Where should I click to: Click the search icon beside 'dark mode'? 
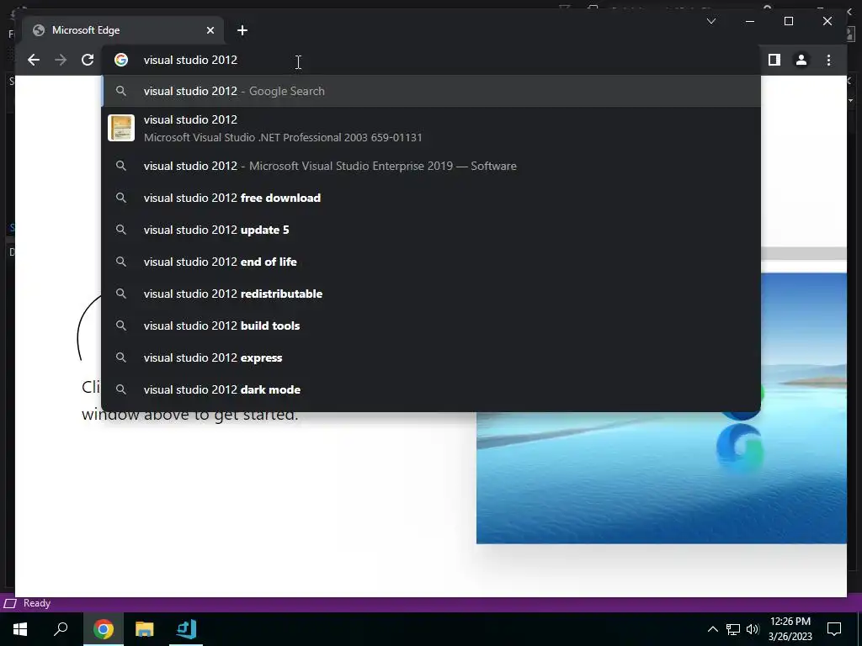point(121,389)
